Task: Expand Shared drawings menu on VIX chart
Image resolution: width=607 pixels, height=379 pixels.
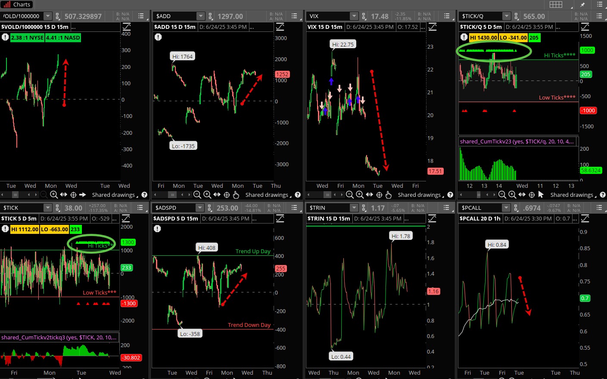Action: (x=421, y=195)
